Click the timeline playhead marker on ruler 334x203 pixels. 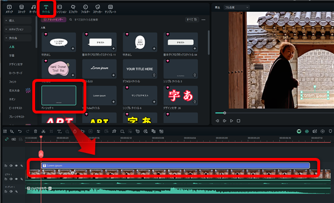(x=41, y=137)
